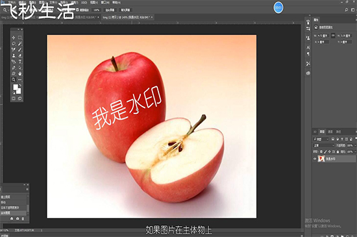Open the workspace switcher icon

(352, 10)
